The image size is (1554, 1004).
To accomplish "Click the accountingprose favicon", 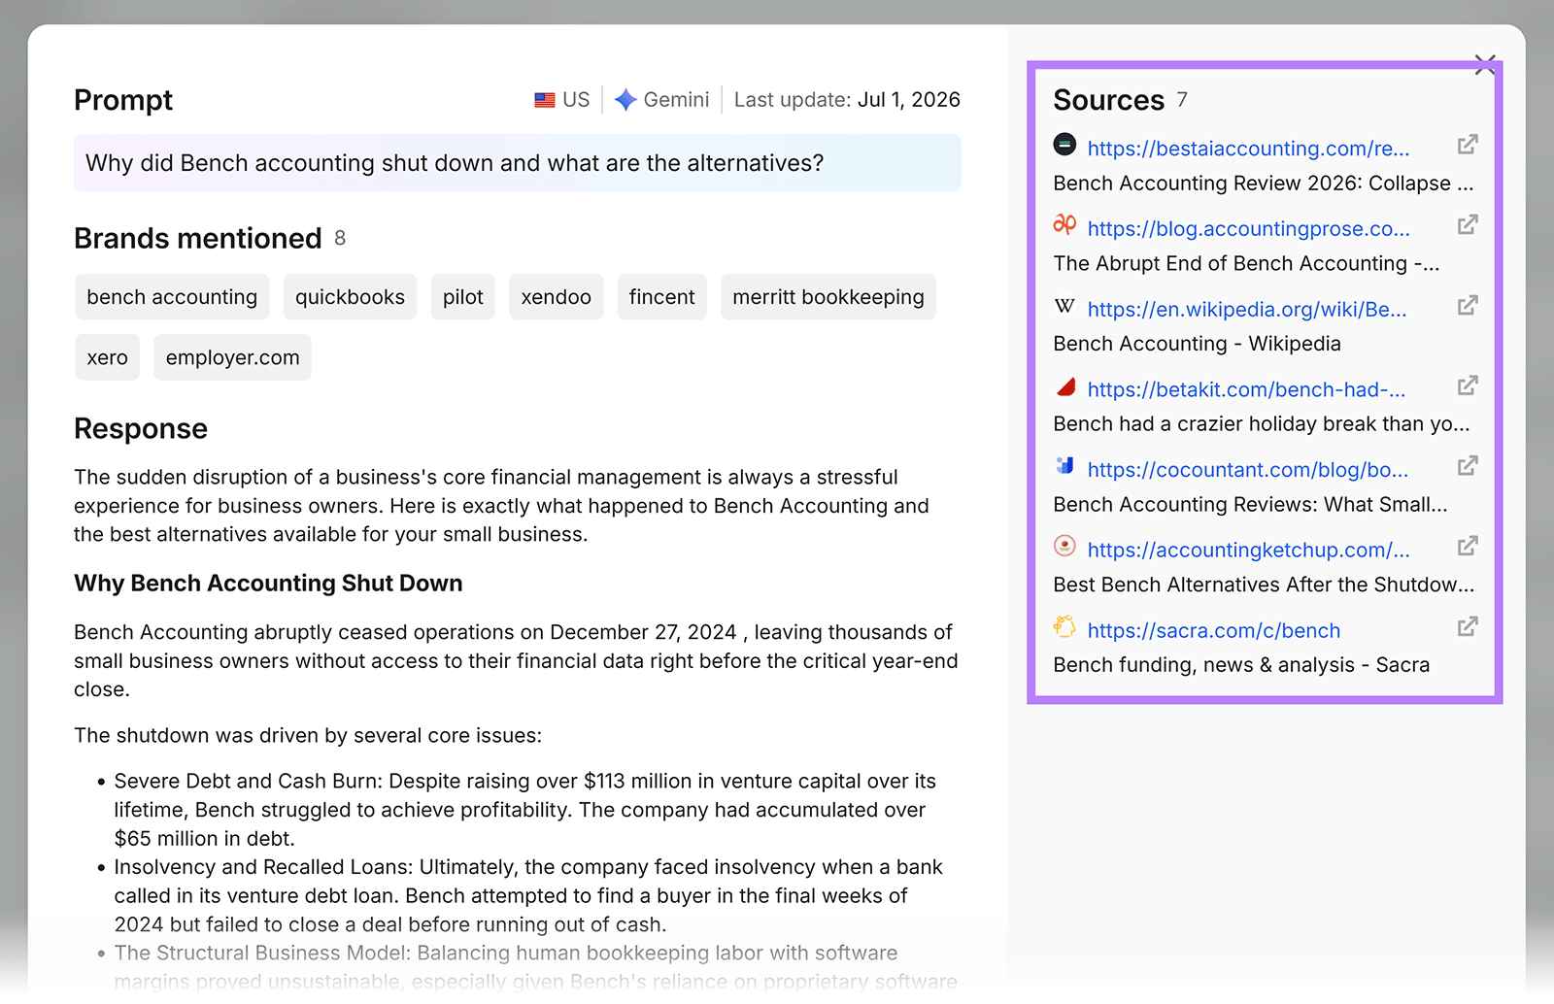I will point(1064,224).
